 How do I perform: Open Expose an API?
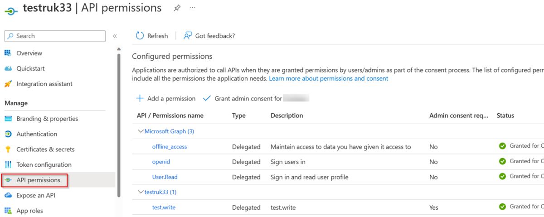click(x=36, y=195)
